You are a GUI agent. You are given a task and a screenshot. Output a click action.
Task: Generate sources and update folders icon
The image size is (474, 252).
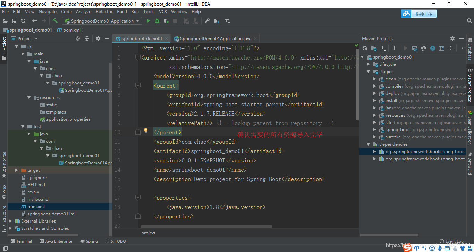click(x=374, y=48)
